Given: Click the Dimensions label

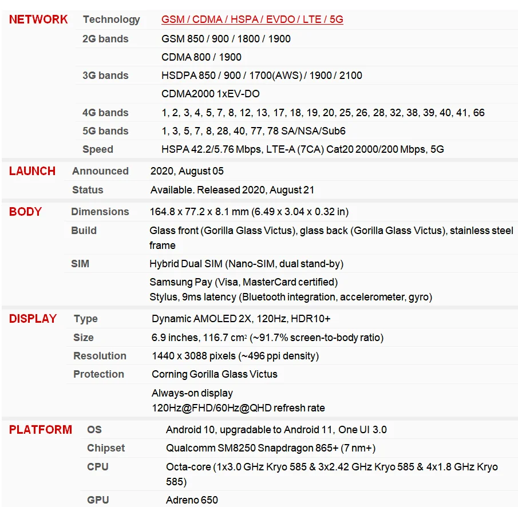Looking at the screenshot, I should click(x=100, y=212).
